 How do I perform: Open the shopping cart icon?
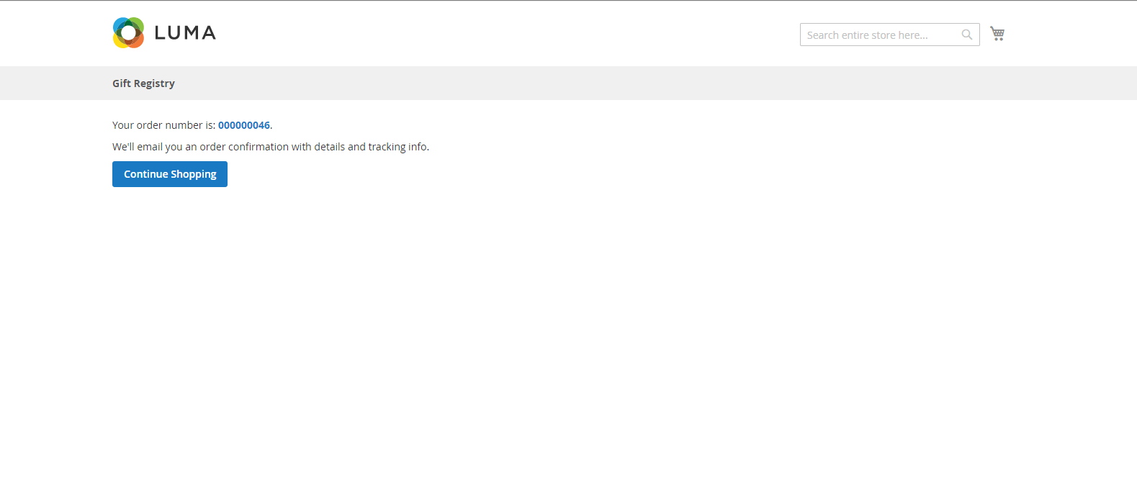pos(997,34)
